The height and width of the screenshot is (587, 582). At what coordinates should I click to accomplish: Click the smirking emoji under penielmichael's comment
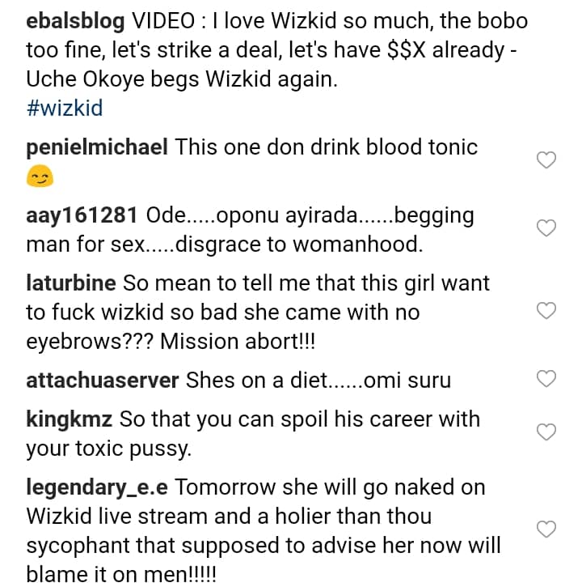[37, 174]
